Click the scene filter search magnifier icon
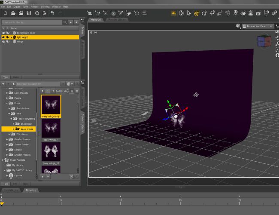Image resolution: width=279 pixels, height=215 pixels. point(65,22)
